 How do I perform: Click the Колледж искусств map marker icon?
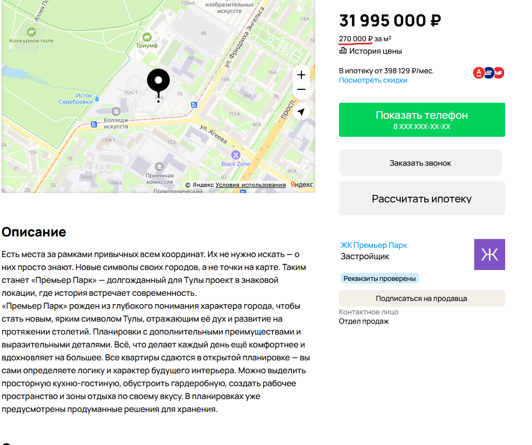coord(117,111)
